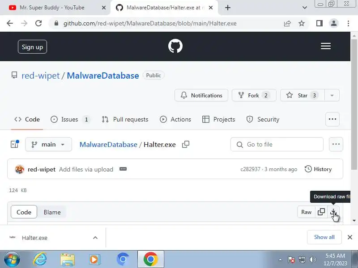Viewport: 358px width, 268px height.
Task: Click Show all downloads
Action: point(324,237)
